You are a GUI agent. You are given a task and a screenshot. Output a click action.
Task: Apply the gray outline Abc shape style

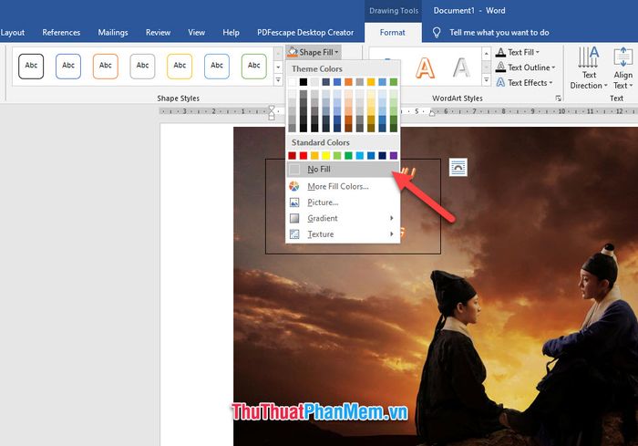(x=142, y=66)
